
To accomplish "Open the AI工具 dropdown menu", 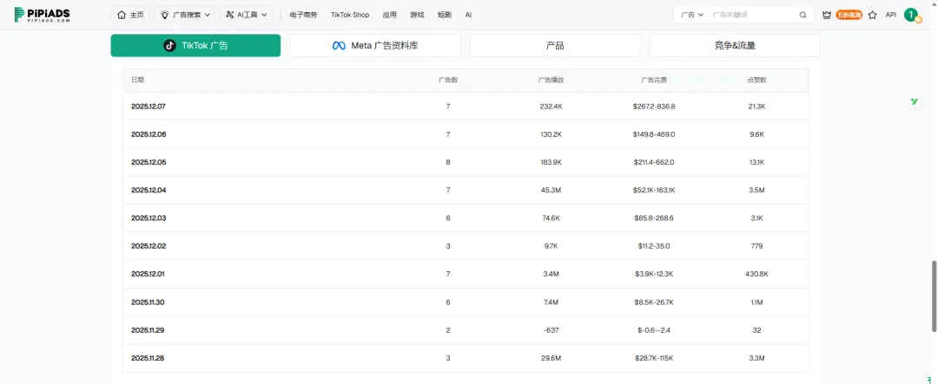I will pos(246,15).
